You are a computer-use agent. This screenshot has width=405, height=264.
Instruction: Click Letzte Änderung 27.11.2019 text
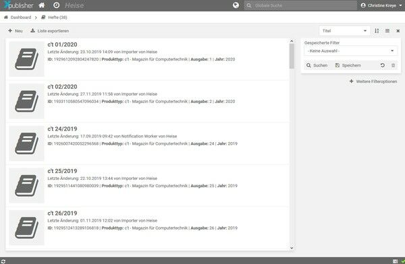point(103,94)
